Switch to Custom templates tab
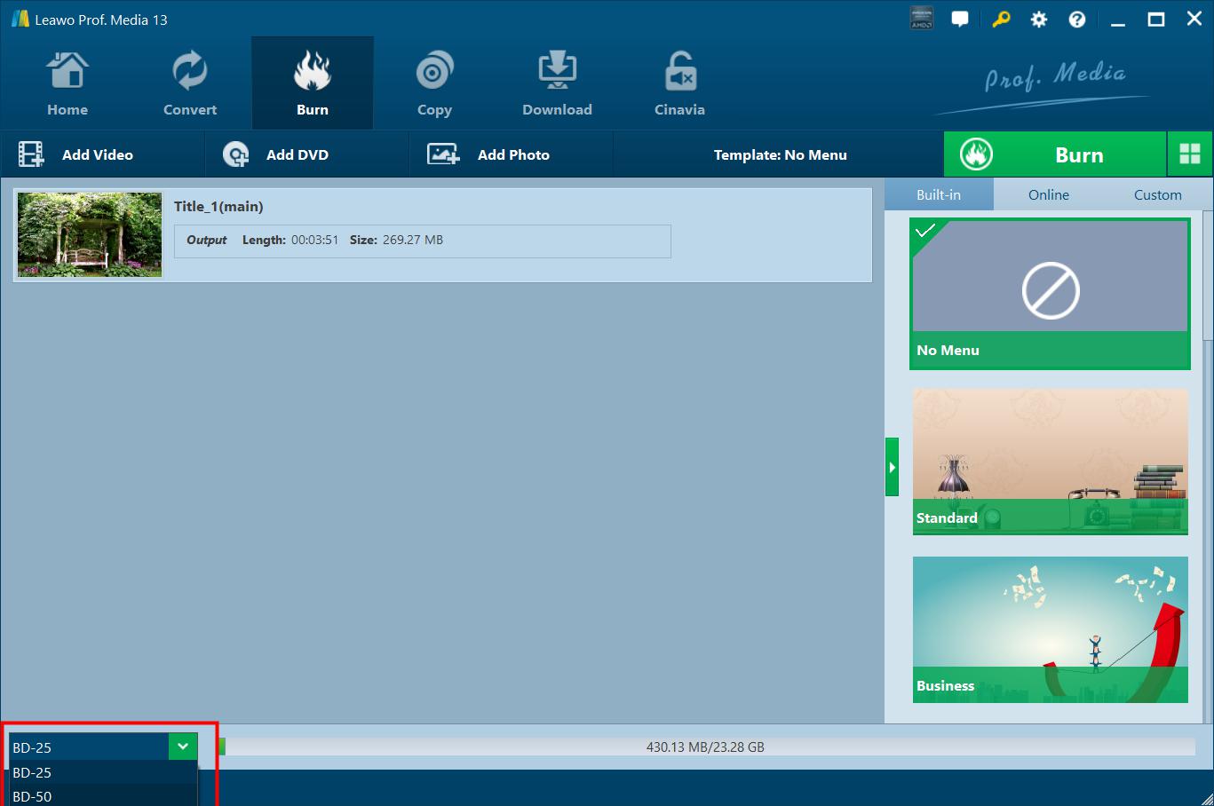 point(1158,194)
